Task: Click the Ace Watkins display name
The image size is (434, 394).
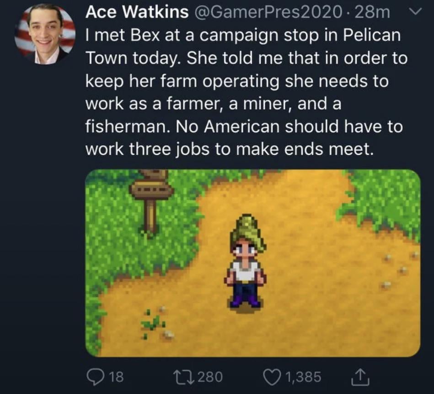Action: (137, 13)
